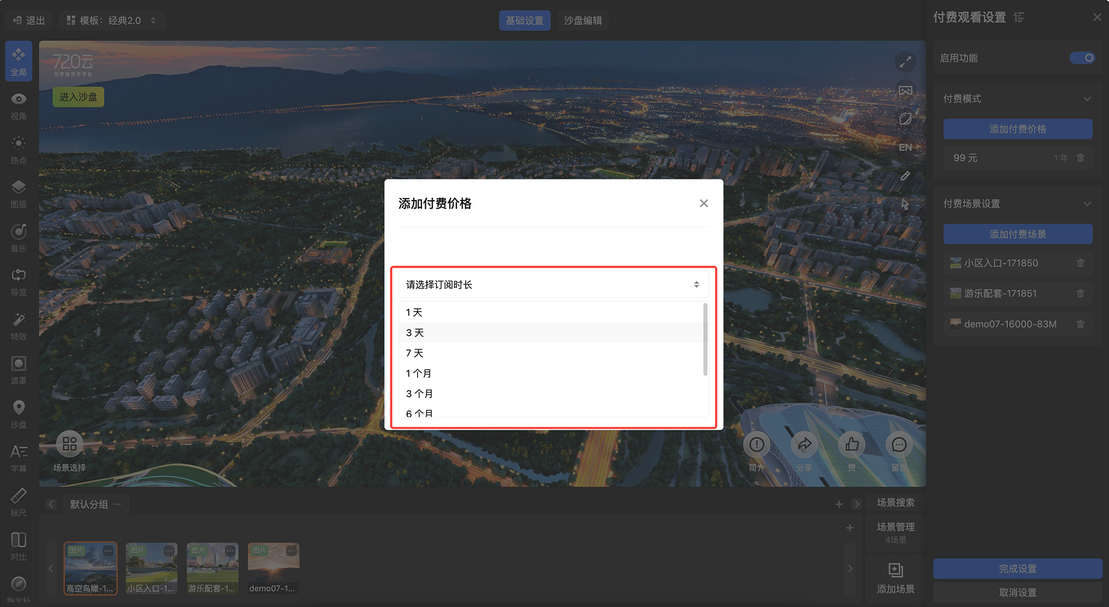Click the 完成设置 button
This screenshot has height=607, width=1109.
(x=1017, y=569)
